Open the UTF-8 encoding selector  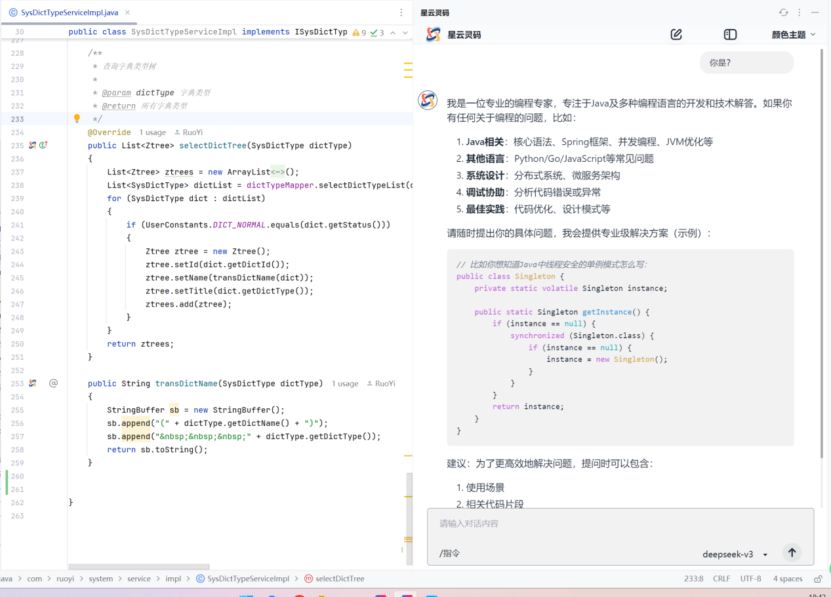(750, 579)
